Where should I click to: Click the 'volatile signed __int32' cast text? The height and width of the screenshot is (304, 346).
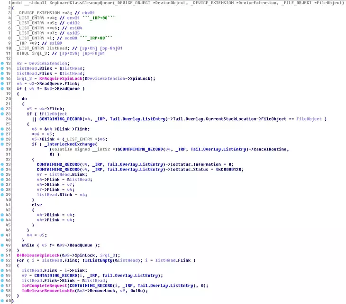(x=81, y=149)
